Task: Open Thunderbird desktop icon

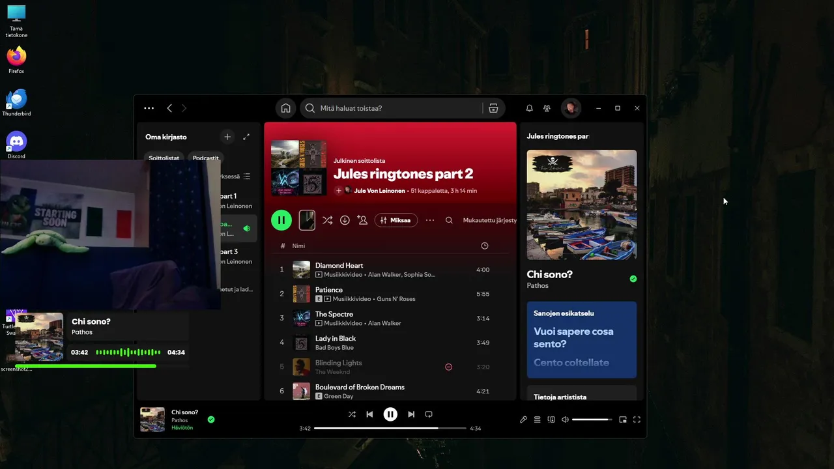Action: (16, 103)
